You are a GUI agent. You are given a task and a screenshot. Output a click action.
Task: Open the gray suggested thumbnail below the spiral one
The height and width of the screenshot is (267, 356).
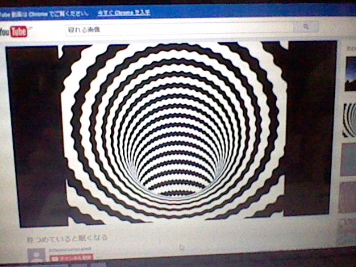pyautogui.click(x=348, y=160)
